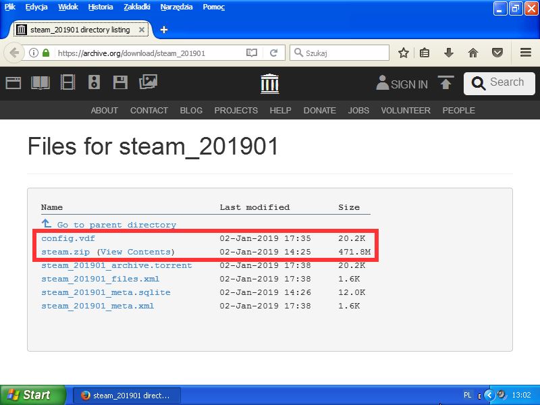
Task: Open the Widok menu
Action: tap(68, 7)
